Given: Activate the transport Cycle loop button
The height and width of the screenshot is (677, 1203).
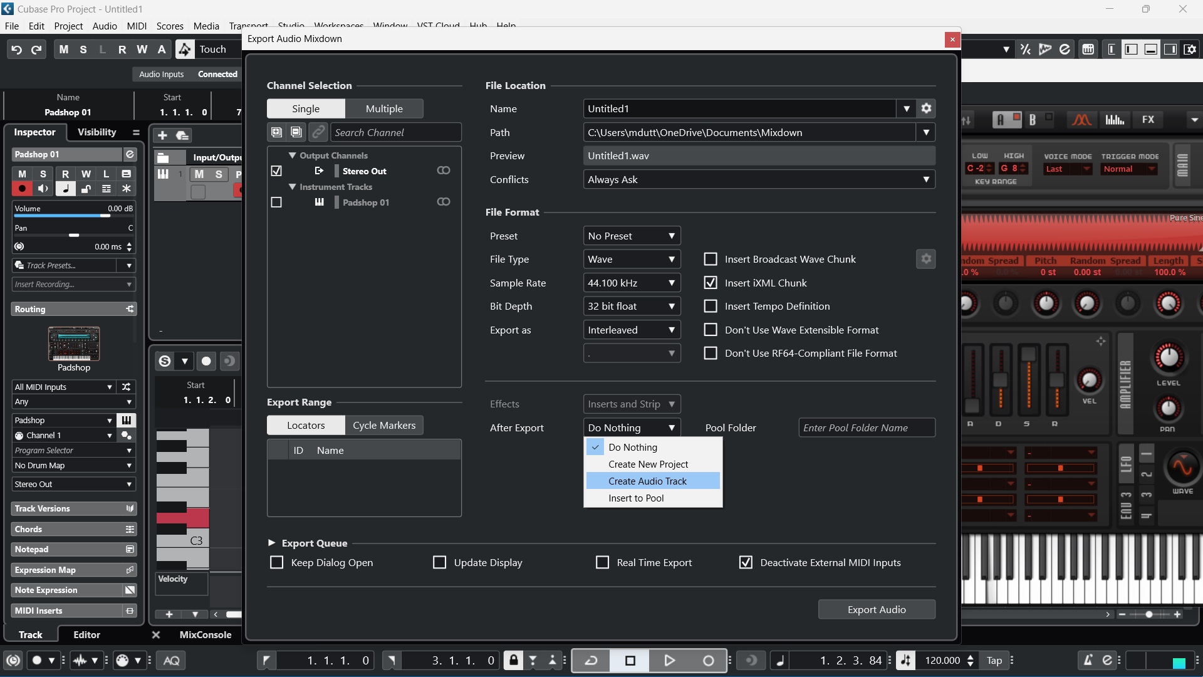Looking at the screenshot, I should (x=591, y=660).
